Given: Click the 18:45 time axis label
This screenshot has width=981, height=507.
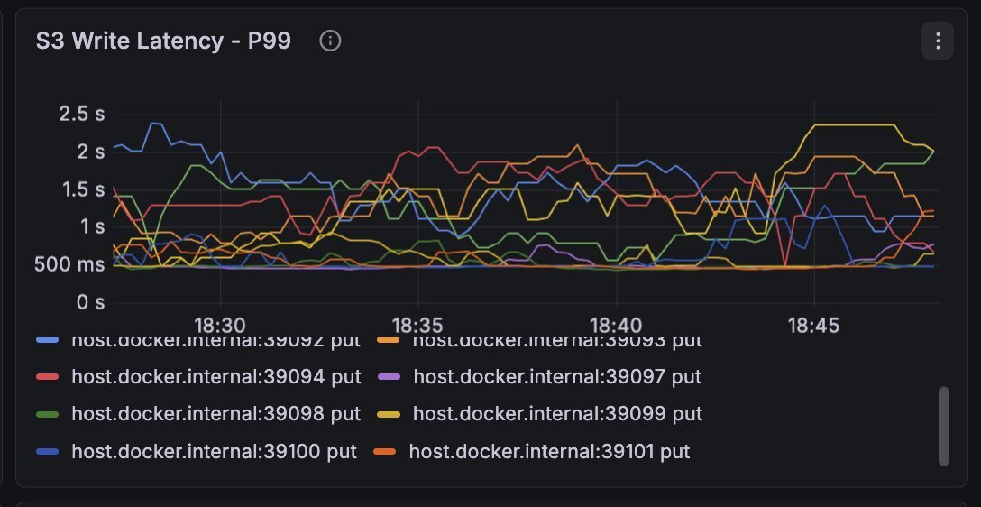Looking at the screenshot, I should [814, 326].
